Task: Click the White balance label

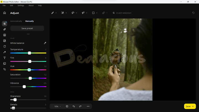Action: 17,43
